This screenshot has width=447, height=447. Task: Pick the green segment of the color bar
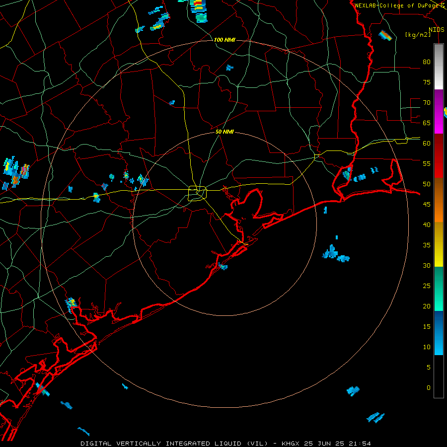click(x=439, y=289)
